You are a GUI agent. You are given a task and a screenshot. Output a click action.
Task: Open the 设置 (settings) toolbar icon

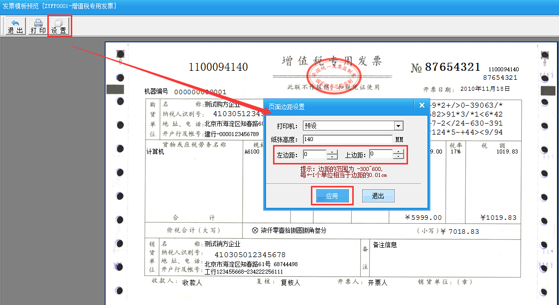(x=59, y=27)
